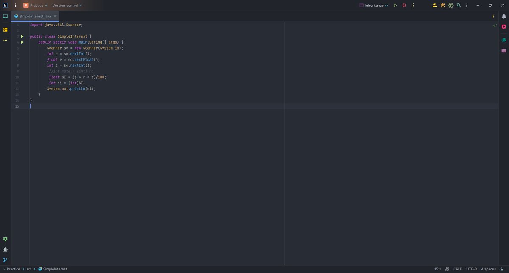This screenshot has width=509, height=273.
Task: Run main method from gutter line 4
Action: [22, 42]
